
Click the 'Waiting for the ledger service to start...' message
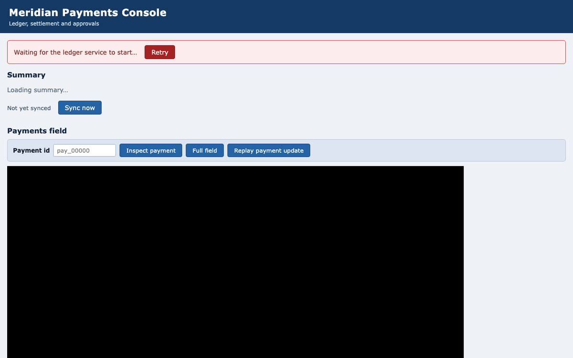pyautogui.click(x=75, y=53)
